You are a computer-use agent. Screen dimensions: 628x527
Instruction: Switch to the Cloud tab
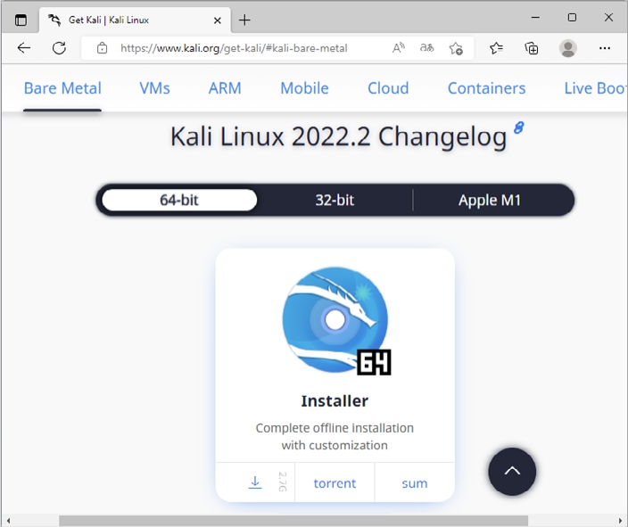388,88
